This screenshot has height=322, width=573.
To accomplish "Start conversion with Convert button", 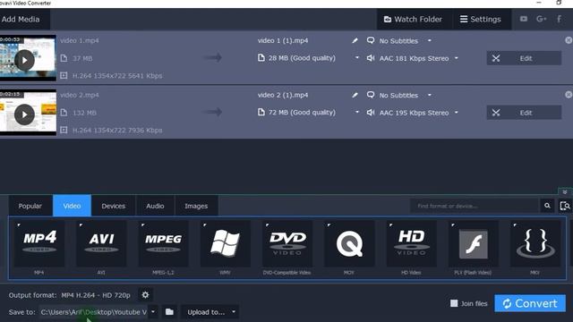I will pos(530,303).
